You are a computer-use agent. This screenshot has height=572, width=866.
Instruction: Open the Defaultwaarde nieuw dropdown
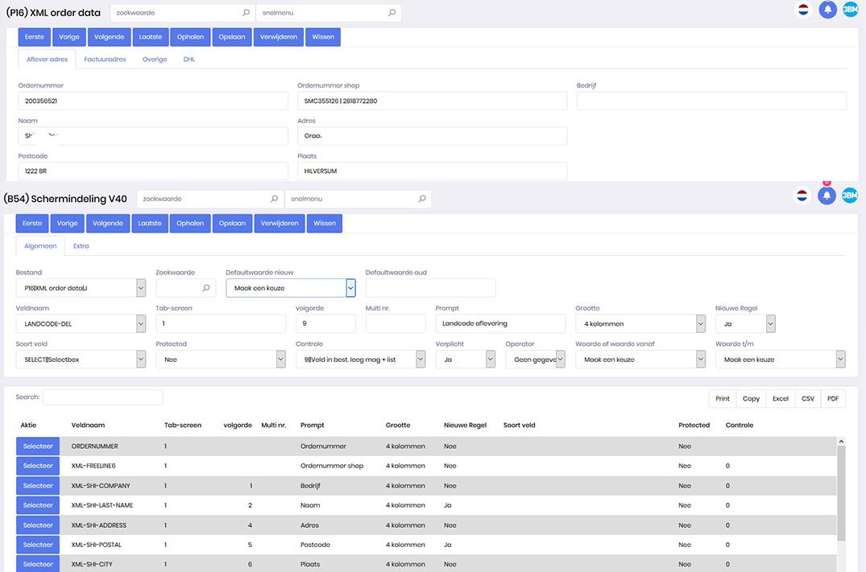pyautogui.click(x=350, y=288)
